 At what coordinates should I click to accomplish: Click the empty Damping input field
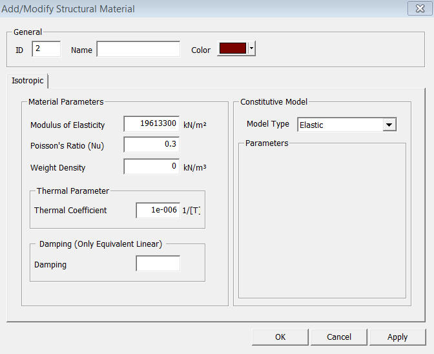point(158,264)
